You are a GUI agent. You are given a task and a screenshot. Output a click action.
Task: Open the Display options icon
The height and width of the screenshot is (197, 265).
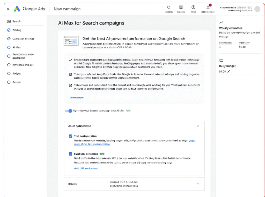(x=181, y=7)
